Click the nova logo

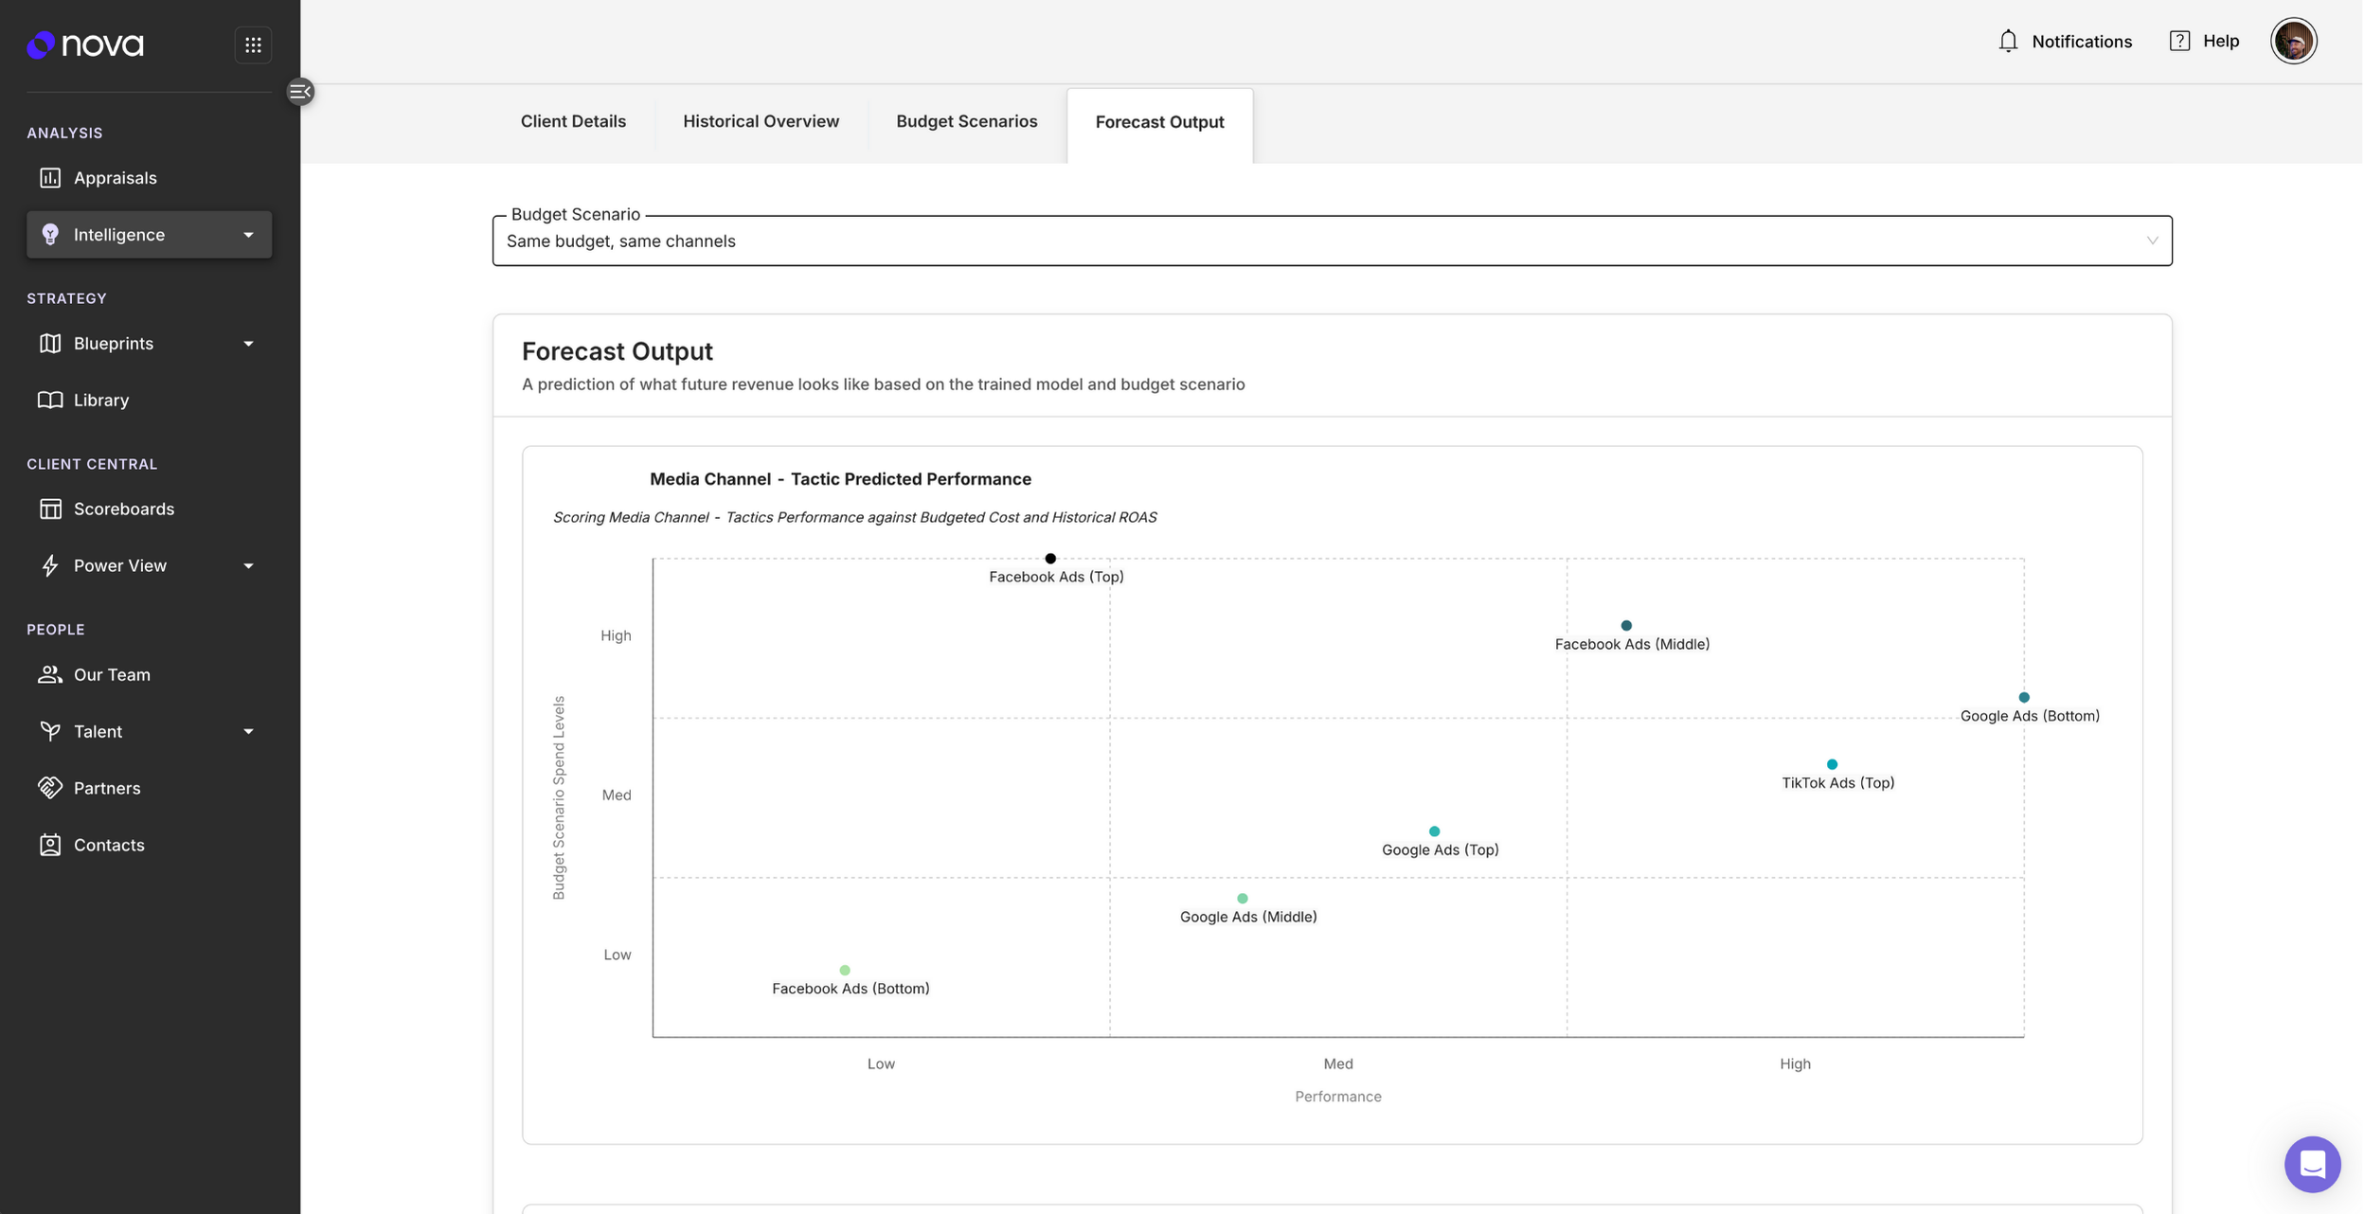coord(85,45)
